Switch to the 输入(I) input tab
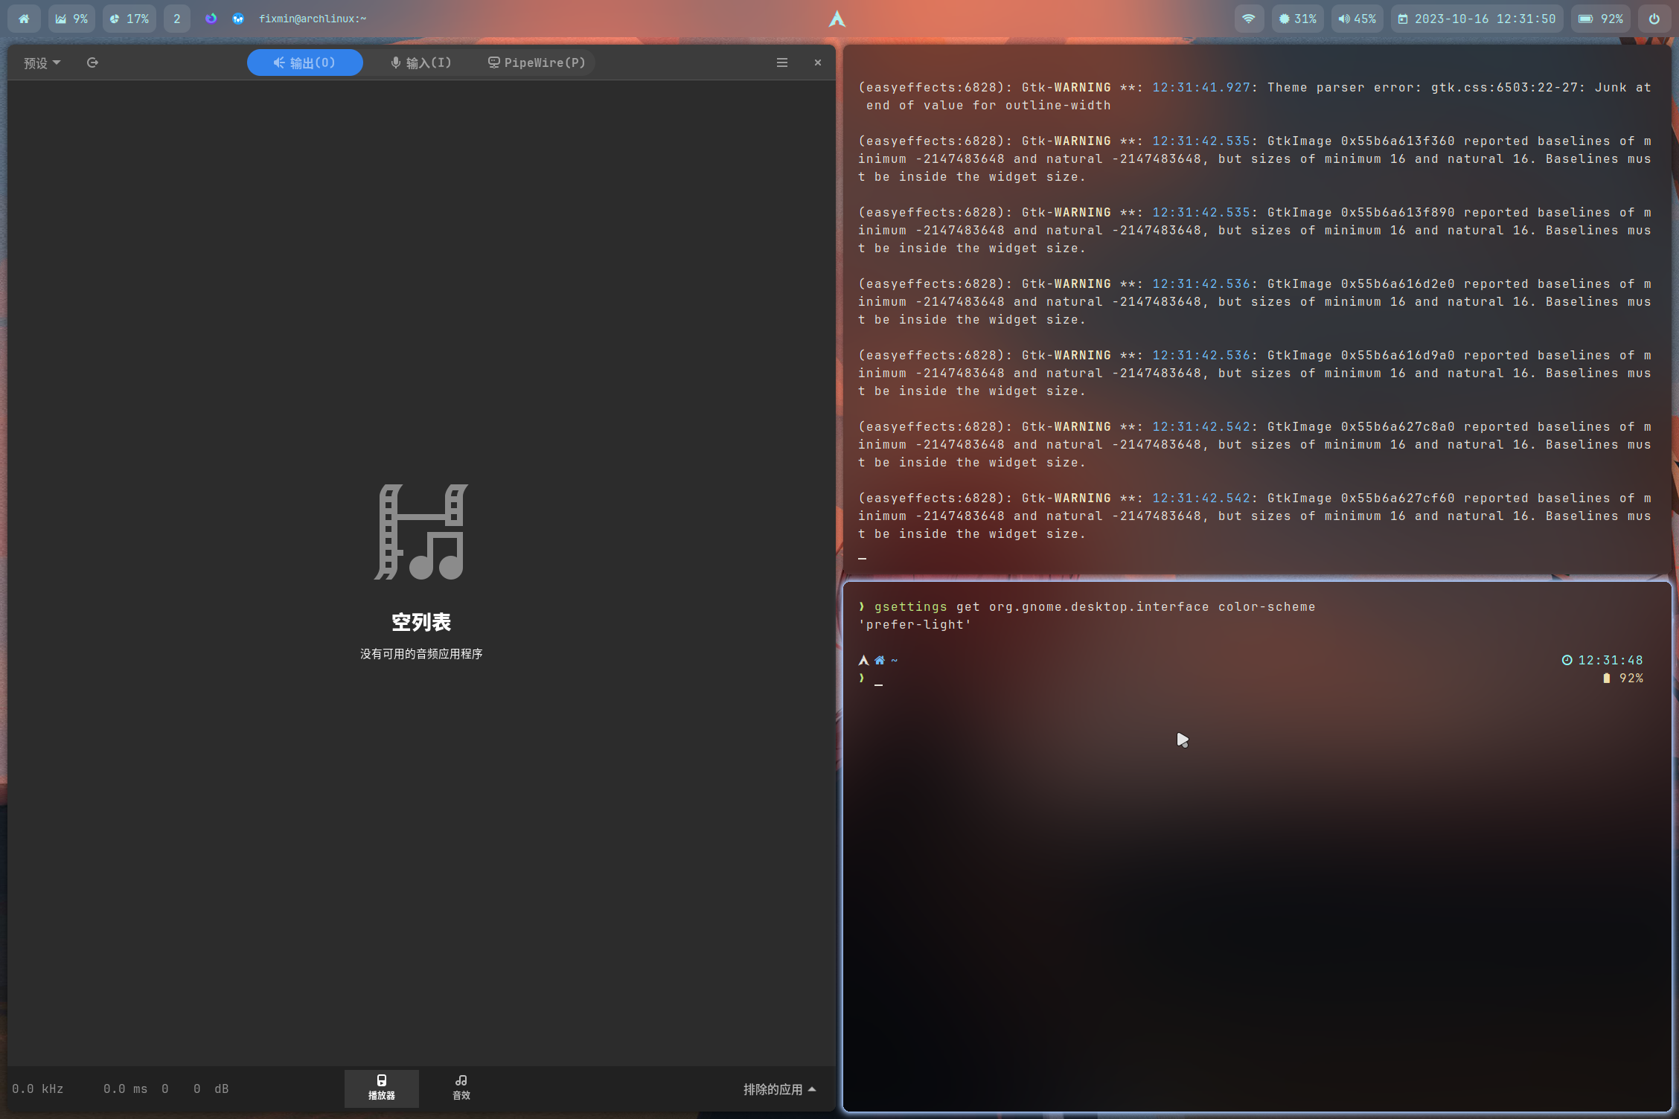This screenshot has width=1679, height=1119. [x=421, y=62]
